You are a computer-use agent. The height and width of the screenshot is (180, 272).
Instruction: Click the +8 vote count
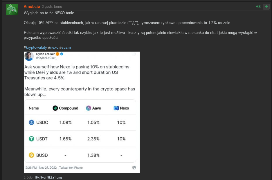(x=258, y=7)
